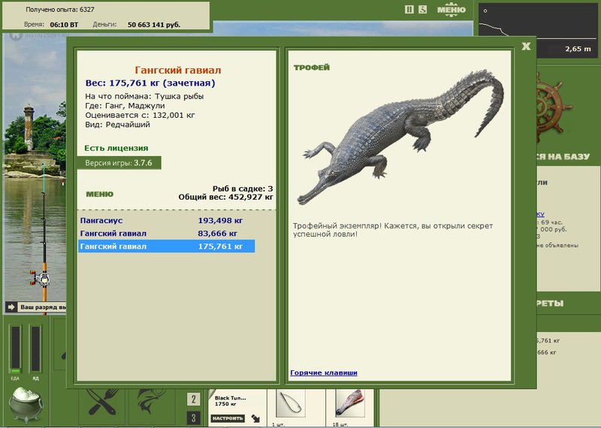Open the crossed knife and fork icon

pyautogui.click(x=102, y=402)
